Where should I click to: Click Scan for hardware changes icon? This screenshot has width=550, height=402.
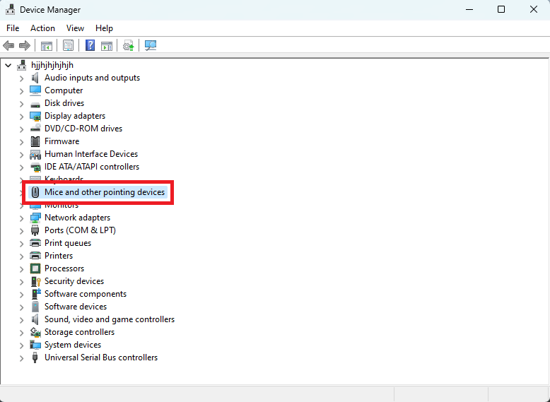(151, 46)
